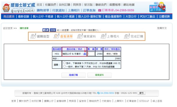The image size is (177, 107).
Task: Click the 推薦好友 link
Action: 162,28
